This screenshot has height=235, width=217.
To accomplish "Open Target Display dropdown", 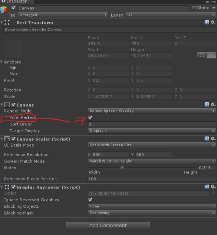I will 152,131.
